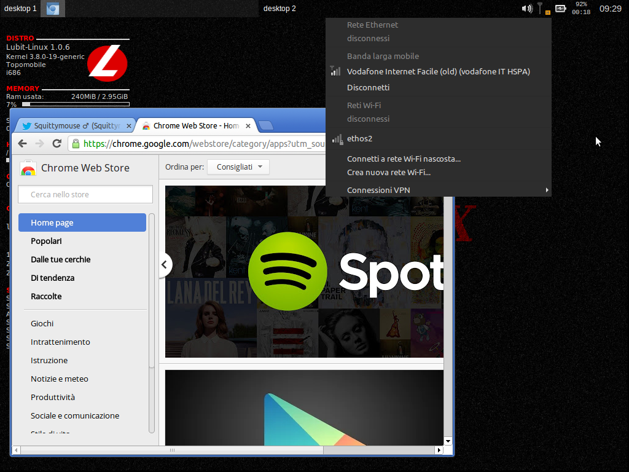
Task: Reload the page with the refresh icon
Action: click(x=57, y=143)
